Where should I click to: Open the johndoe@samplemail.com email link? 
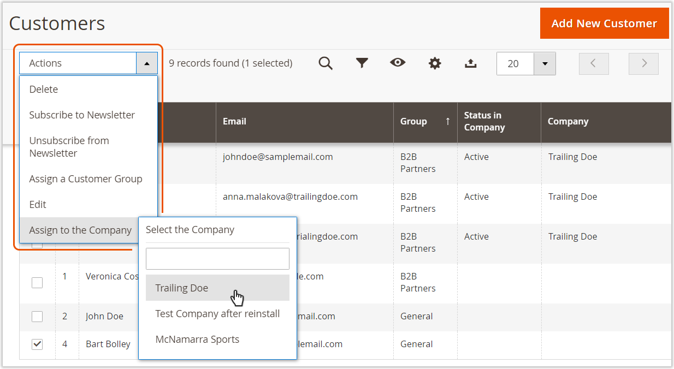point(277,157)
